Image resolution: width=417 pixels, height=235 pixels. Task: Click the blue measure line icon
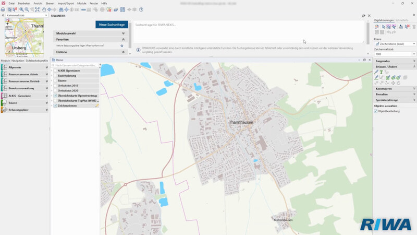pyautogui.click(x=83, y=9)
